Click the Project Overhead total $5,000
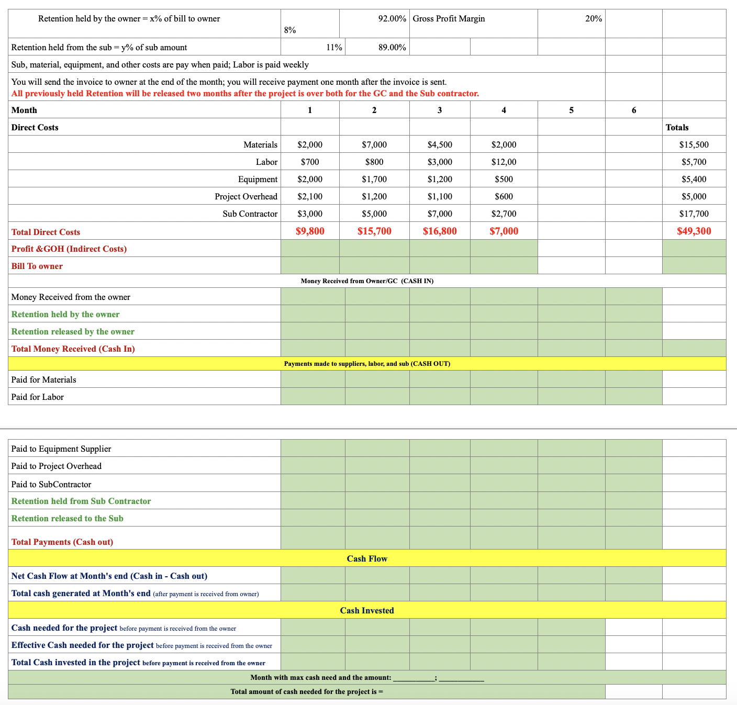The image size is (737, 705). pyautogui.click(x=694, y=196)
